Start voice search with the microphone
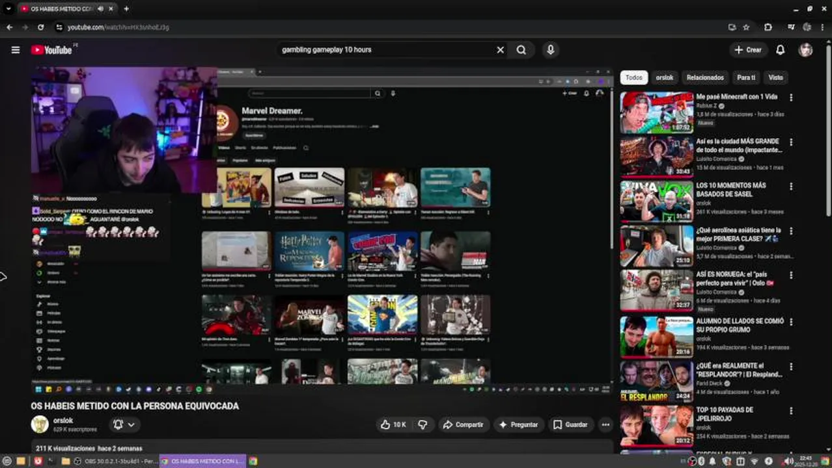This screenshot has width=832, height=468. click(x=551, y=50)
